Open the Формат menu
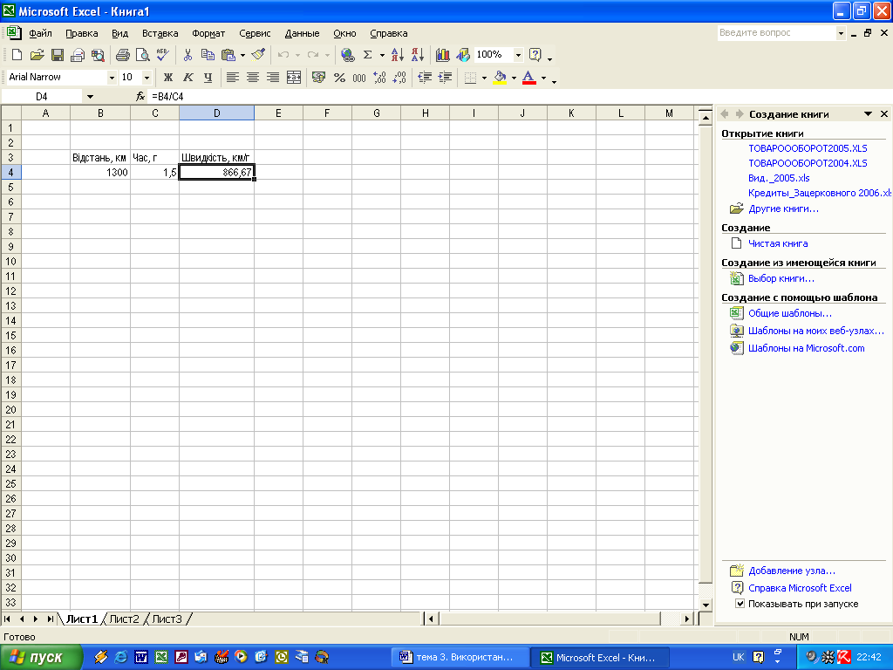 (208, 34)
